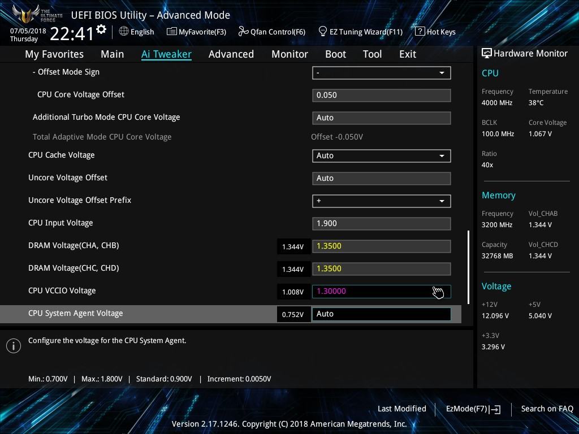Click the CPU Input Voltage label
The width and height of the screenshot is (579, 434).
[61, 223]
